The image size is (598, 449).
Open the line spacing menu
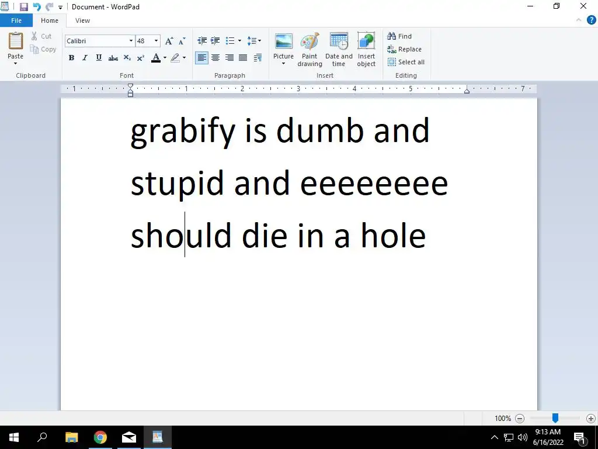coord(253,40)
